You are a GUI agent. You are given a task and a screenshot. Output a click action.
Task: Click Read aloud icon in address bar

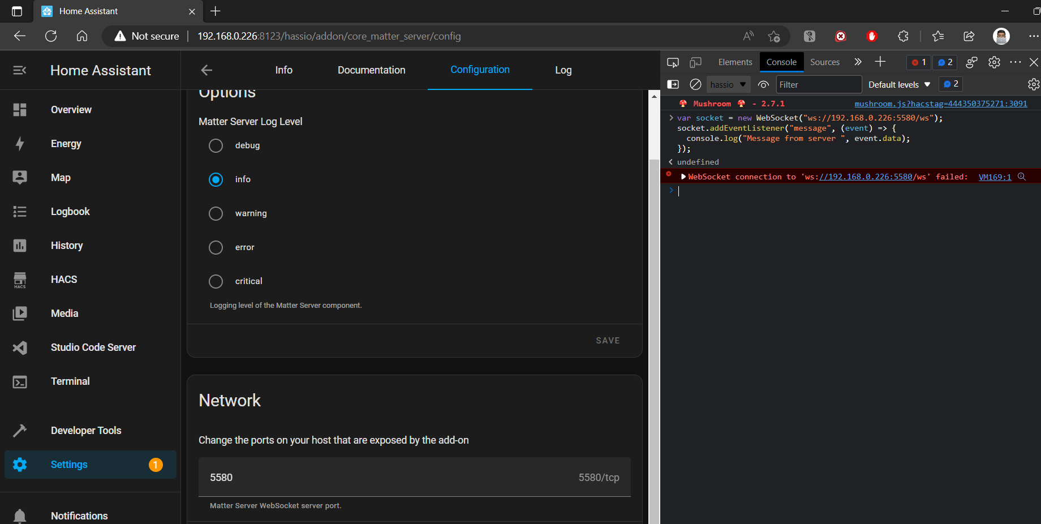(x=749, y=36)
